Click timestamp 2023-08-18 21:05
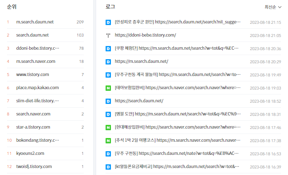The height and width of the screenshot is (175, 288). click(x=265, y=36)
